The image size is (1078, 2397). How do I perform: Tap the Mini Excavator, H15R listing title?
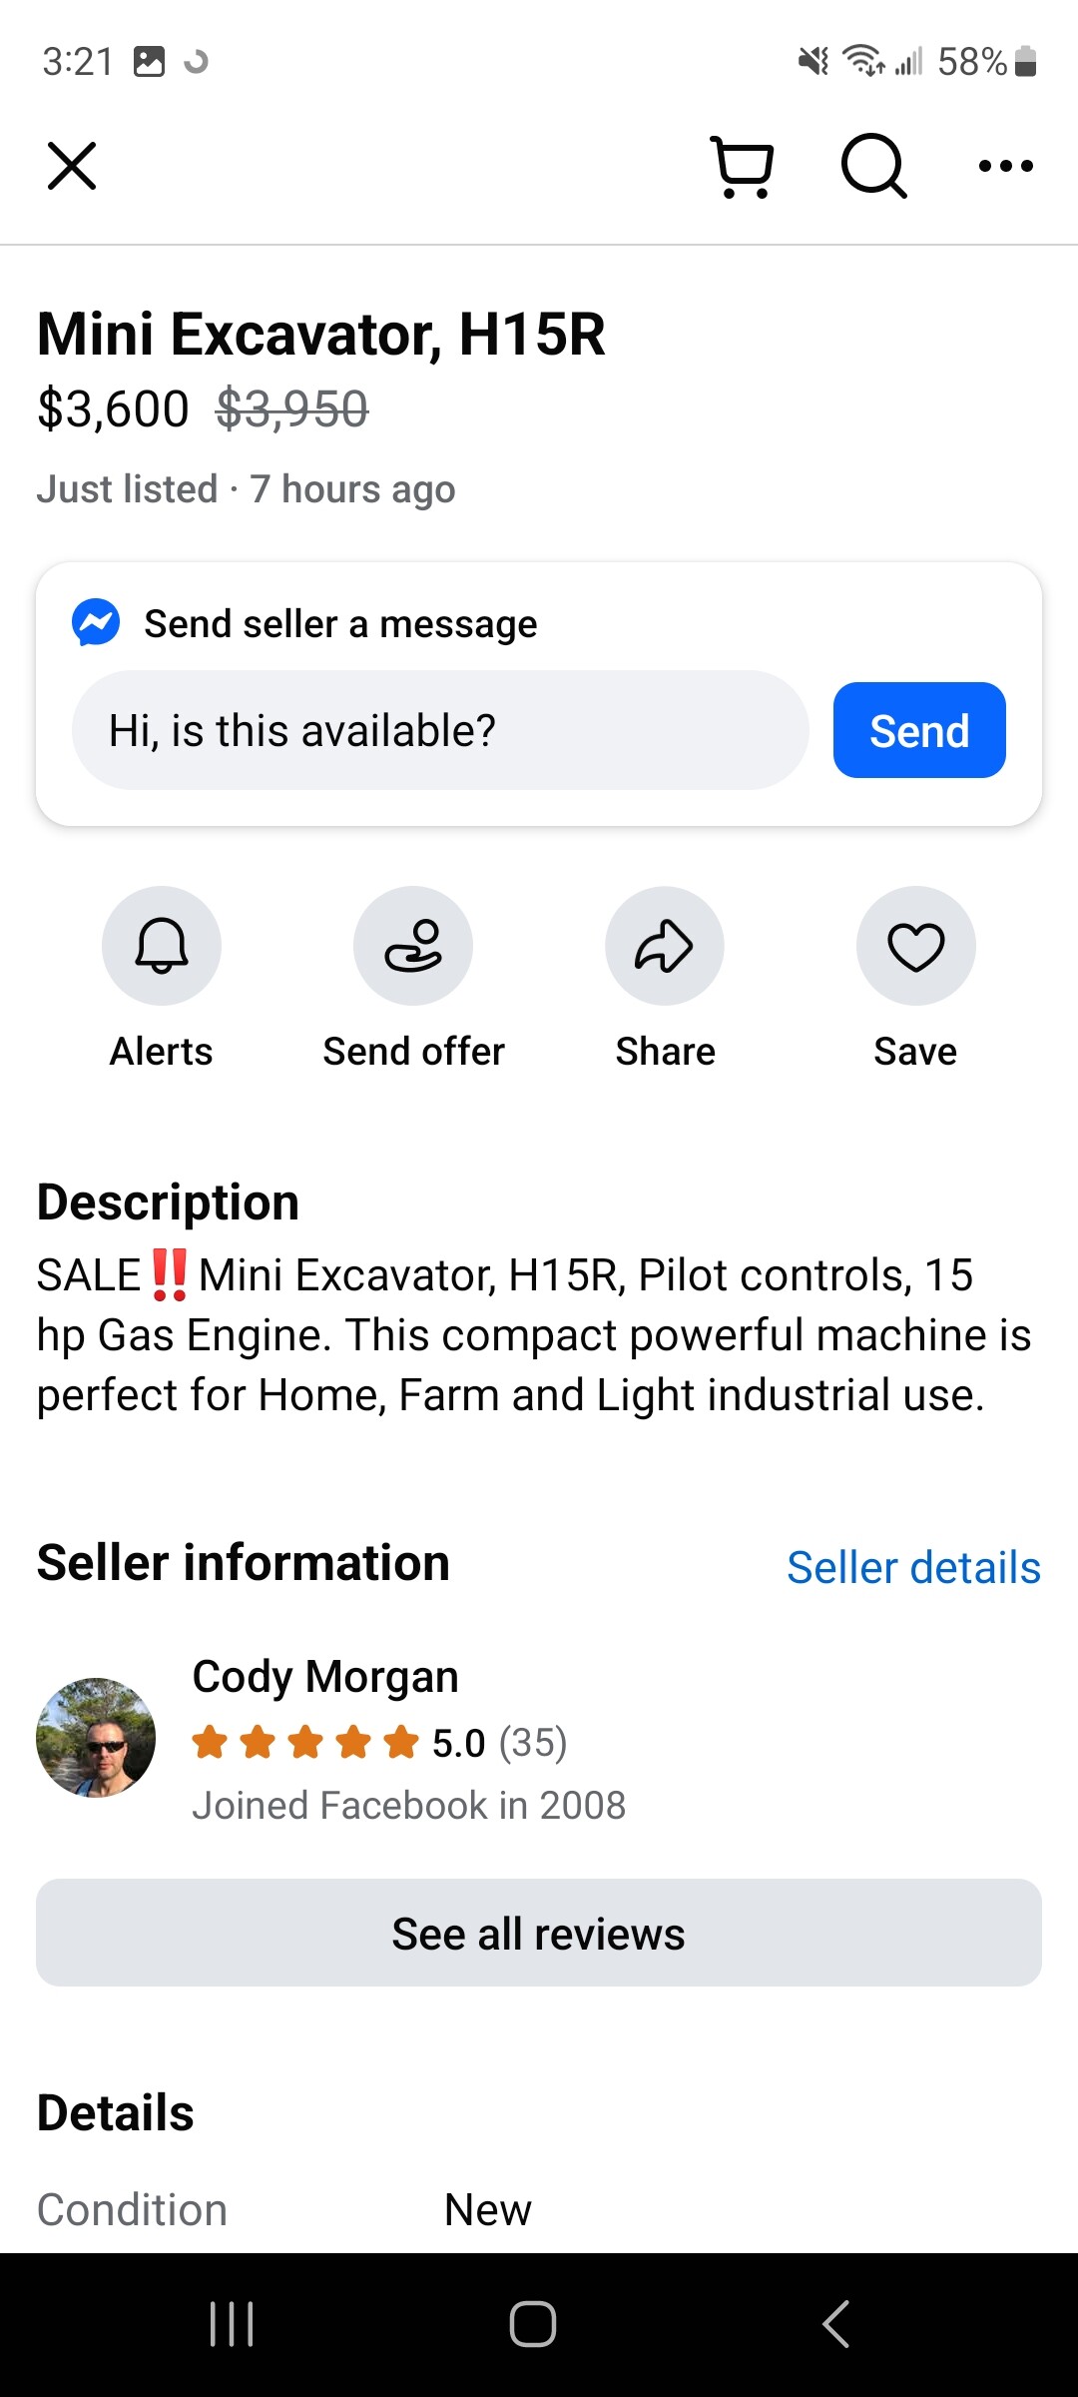(321, 334)
